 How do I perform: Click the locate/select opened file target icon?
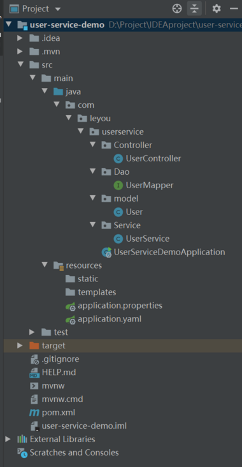click(x=177, y=9)
